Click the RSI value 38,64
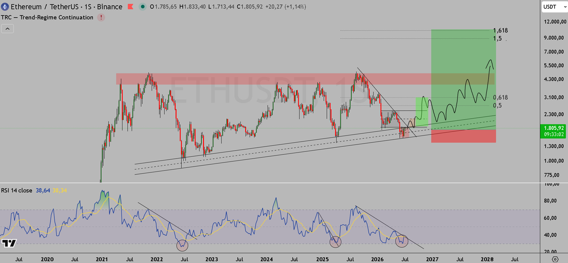Viewport: 568px width, 263px height. point(43,190)
